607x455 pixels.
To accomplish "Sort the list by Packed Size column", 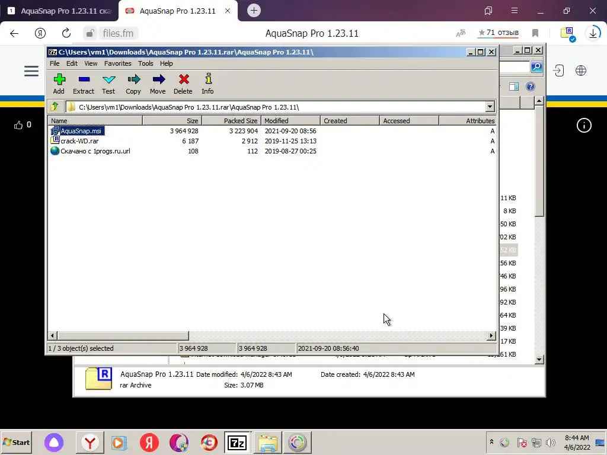I will pyautogui.click(x=232, y=121).
